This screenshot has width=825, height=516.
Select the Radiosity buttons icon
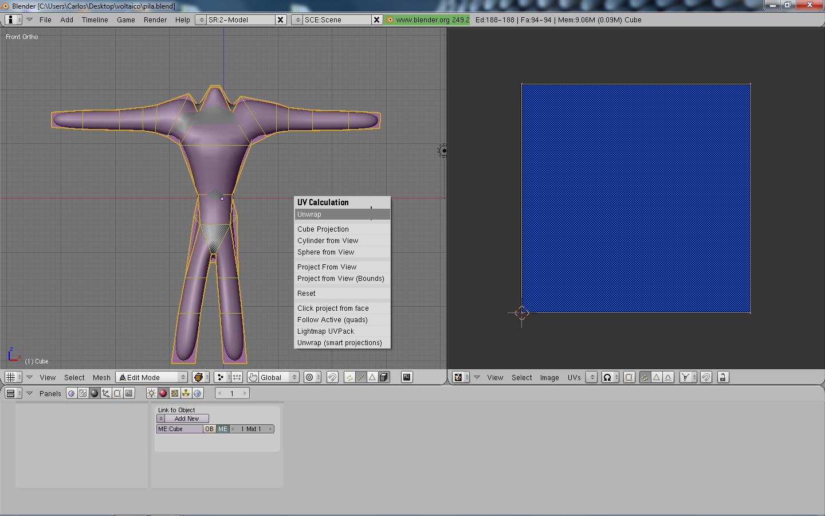(x=186, y=393)
